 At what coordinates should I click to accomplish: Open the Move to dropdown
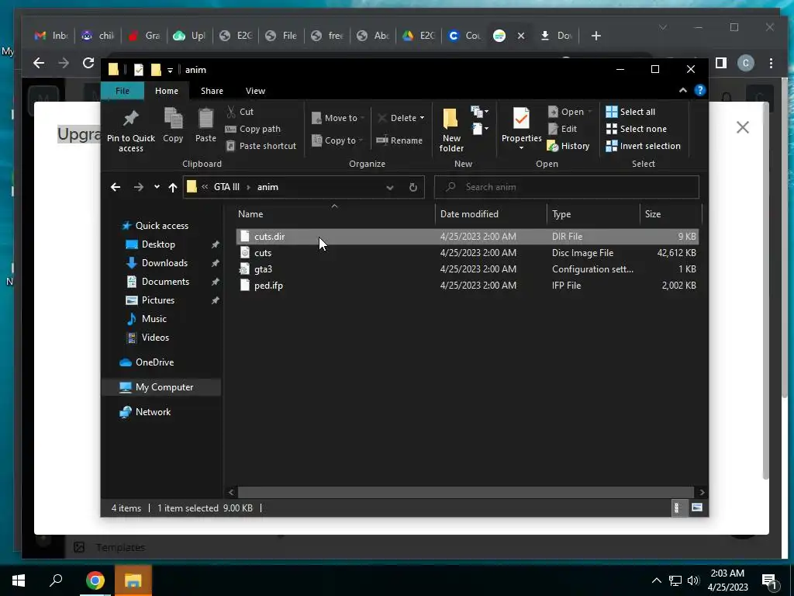point(338,118)
